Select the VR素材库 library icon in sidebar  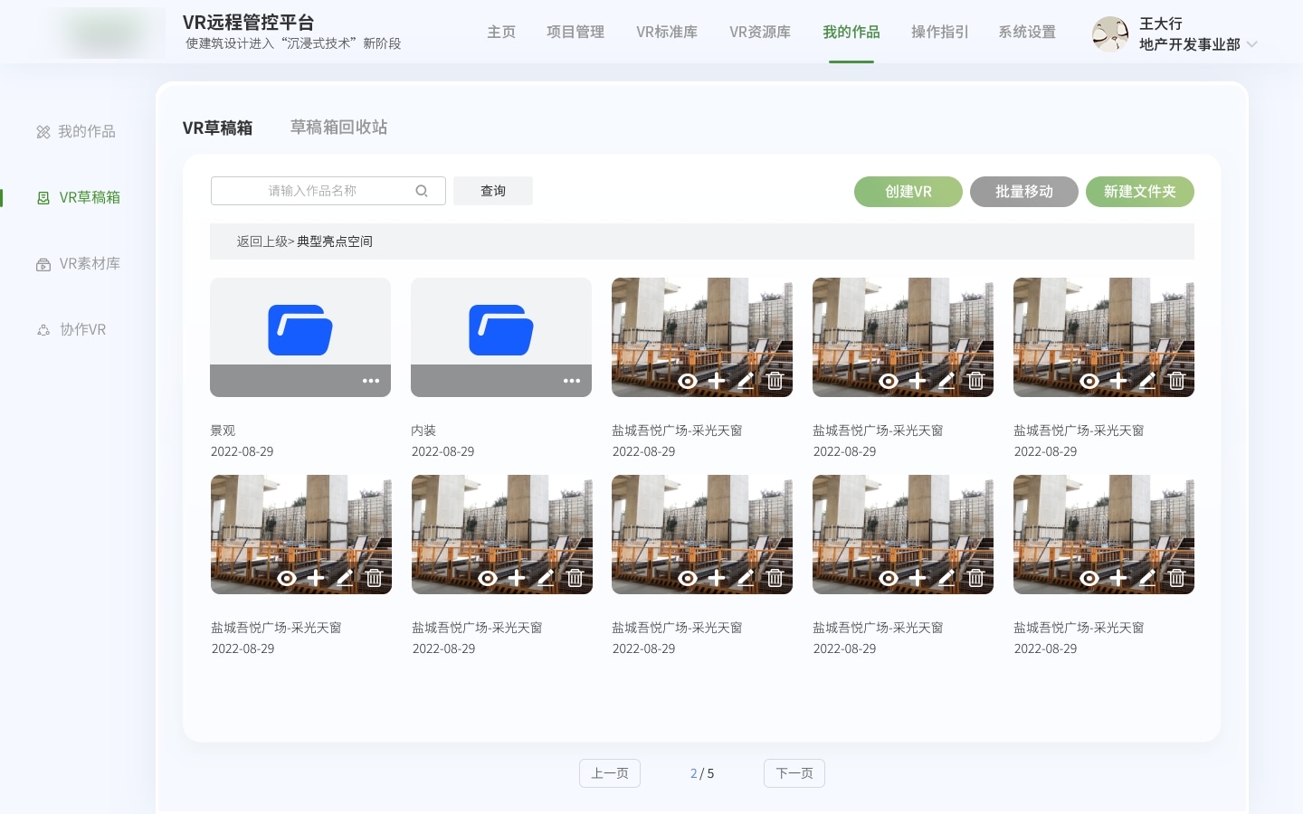tap(43, 263)
